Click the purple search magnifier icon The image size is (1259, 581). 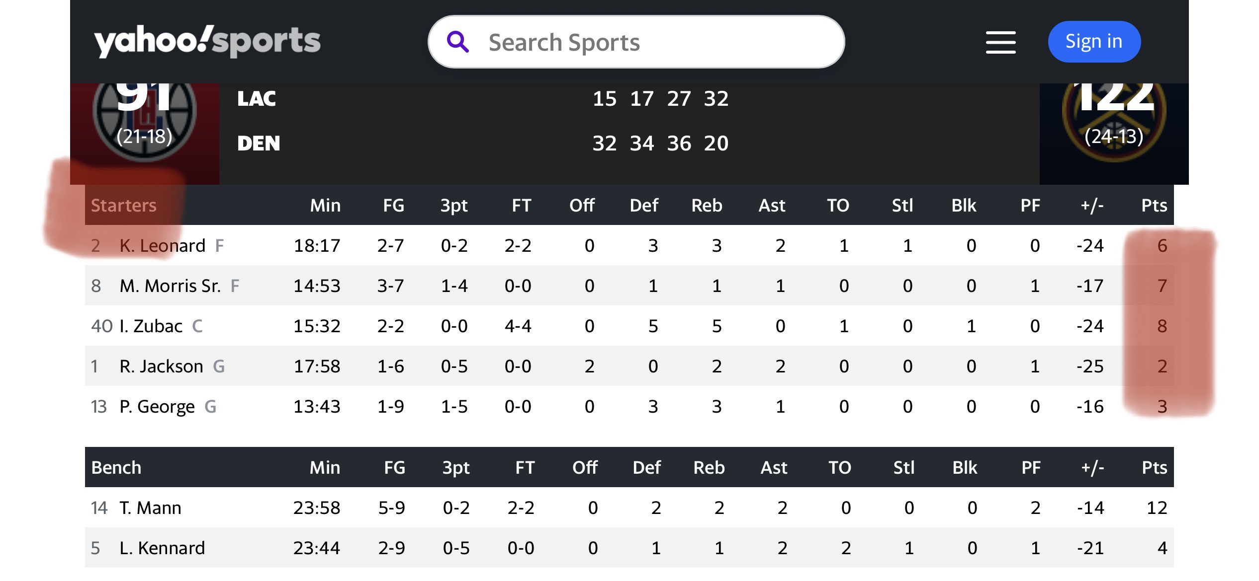[x=458, y=42]
